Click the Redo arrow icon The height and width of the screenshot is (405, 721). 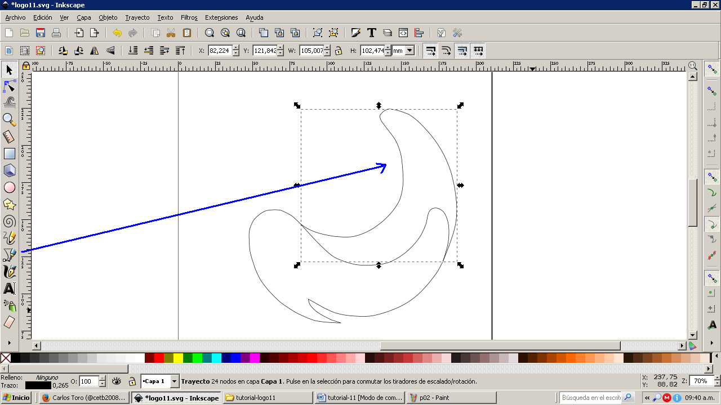coord(133,33)
